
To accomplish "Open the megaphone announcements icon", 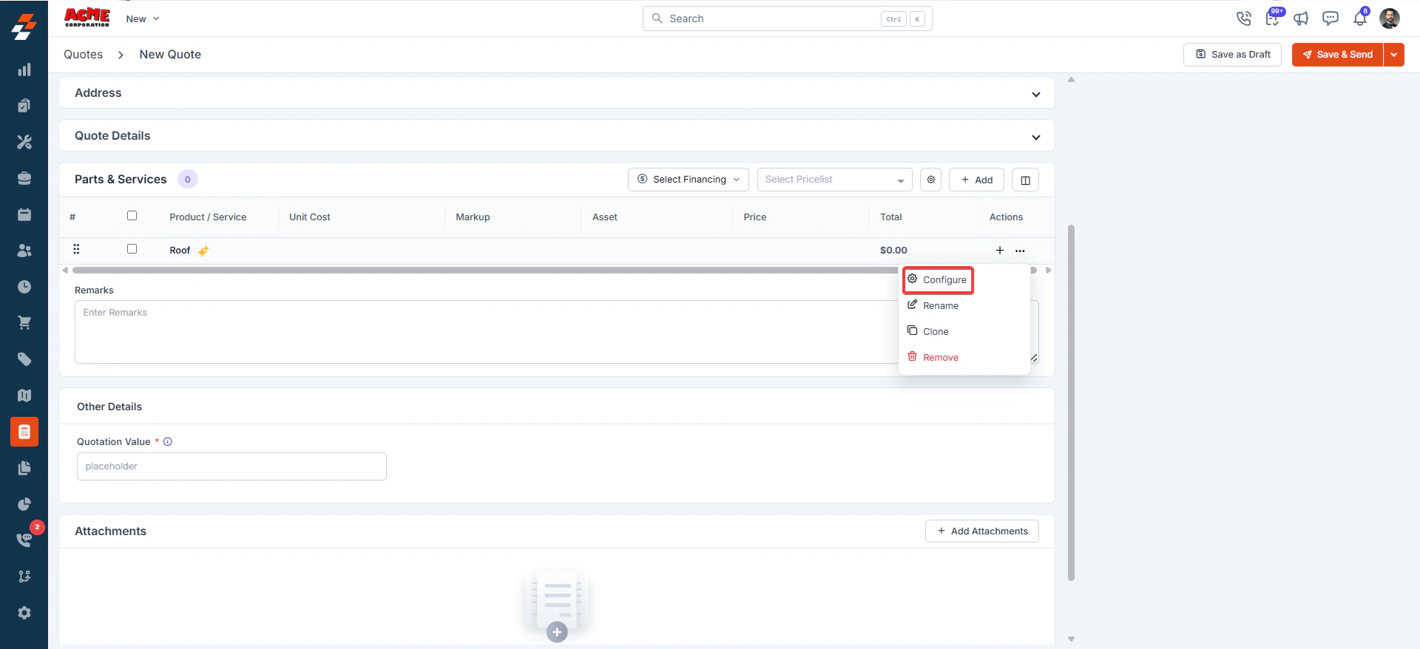I will pyautogui.click(x=1301, y=18).
